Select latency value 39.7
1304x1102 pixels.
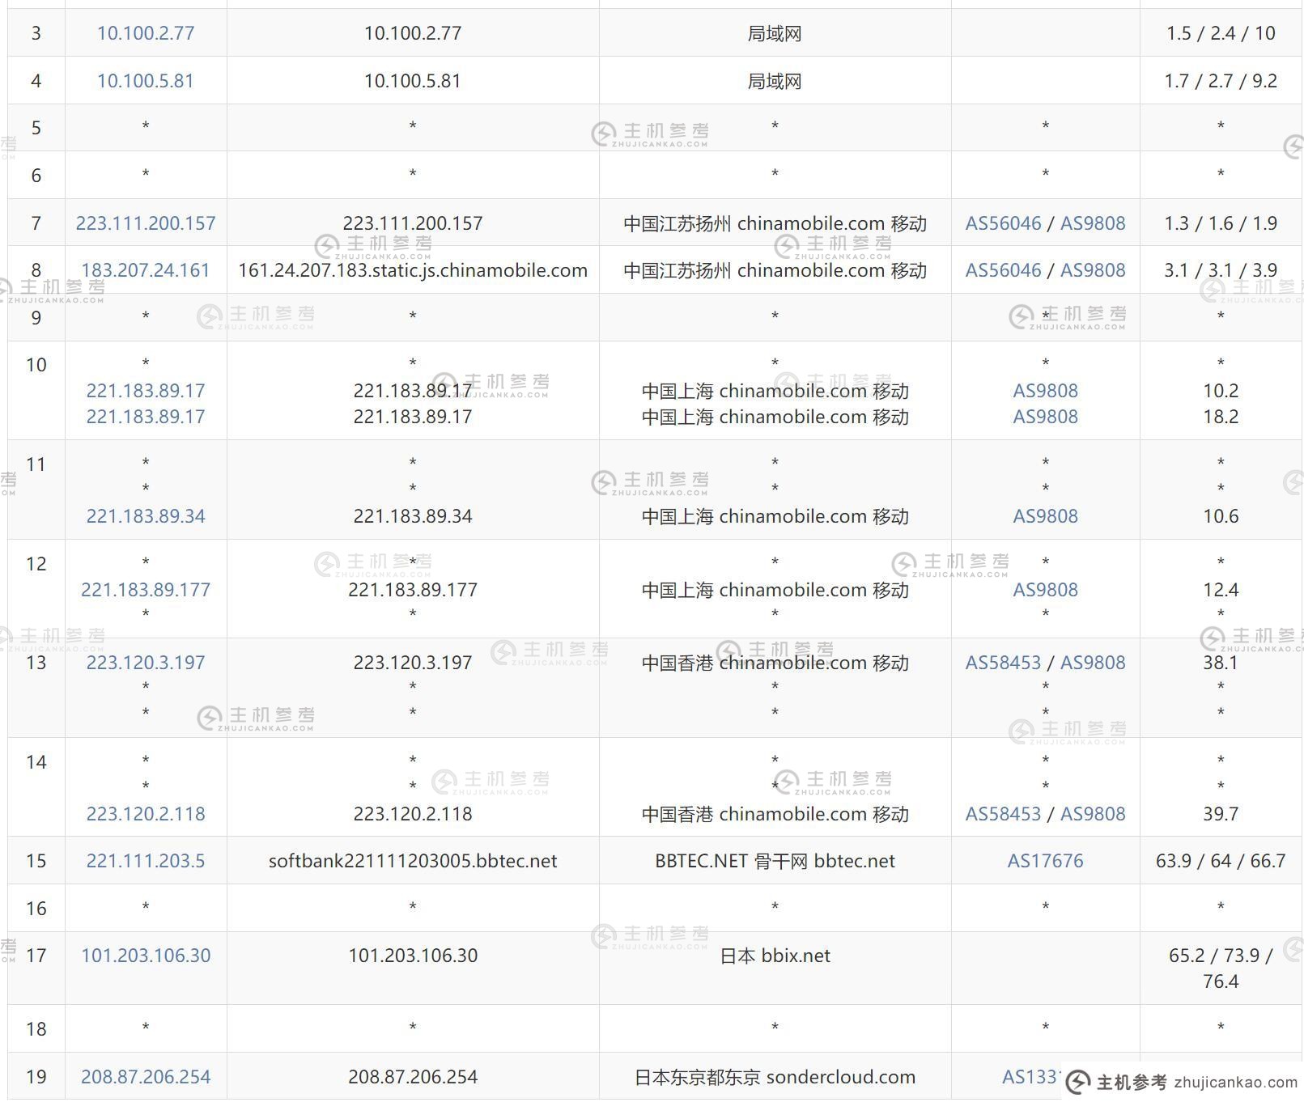pyautogui.click(x=1221, y=814)
